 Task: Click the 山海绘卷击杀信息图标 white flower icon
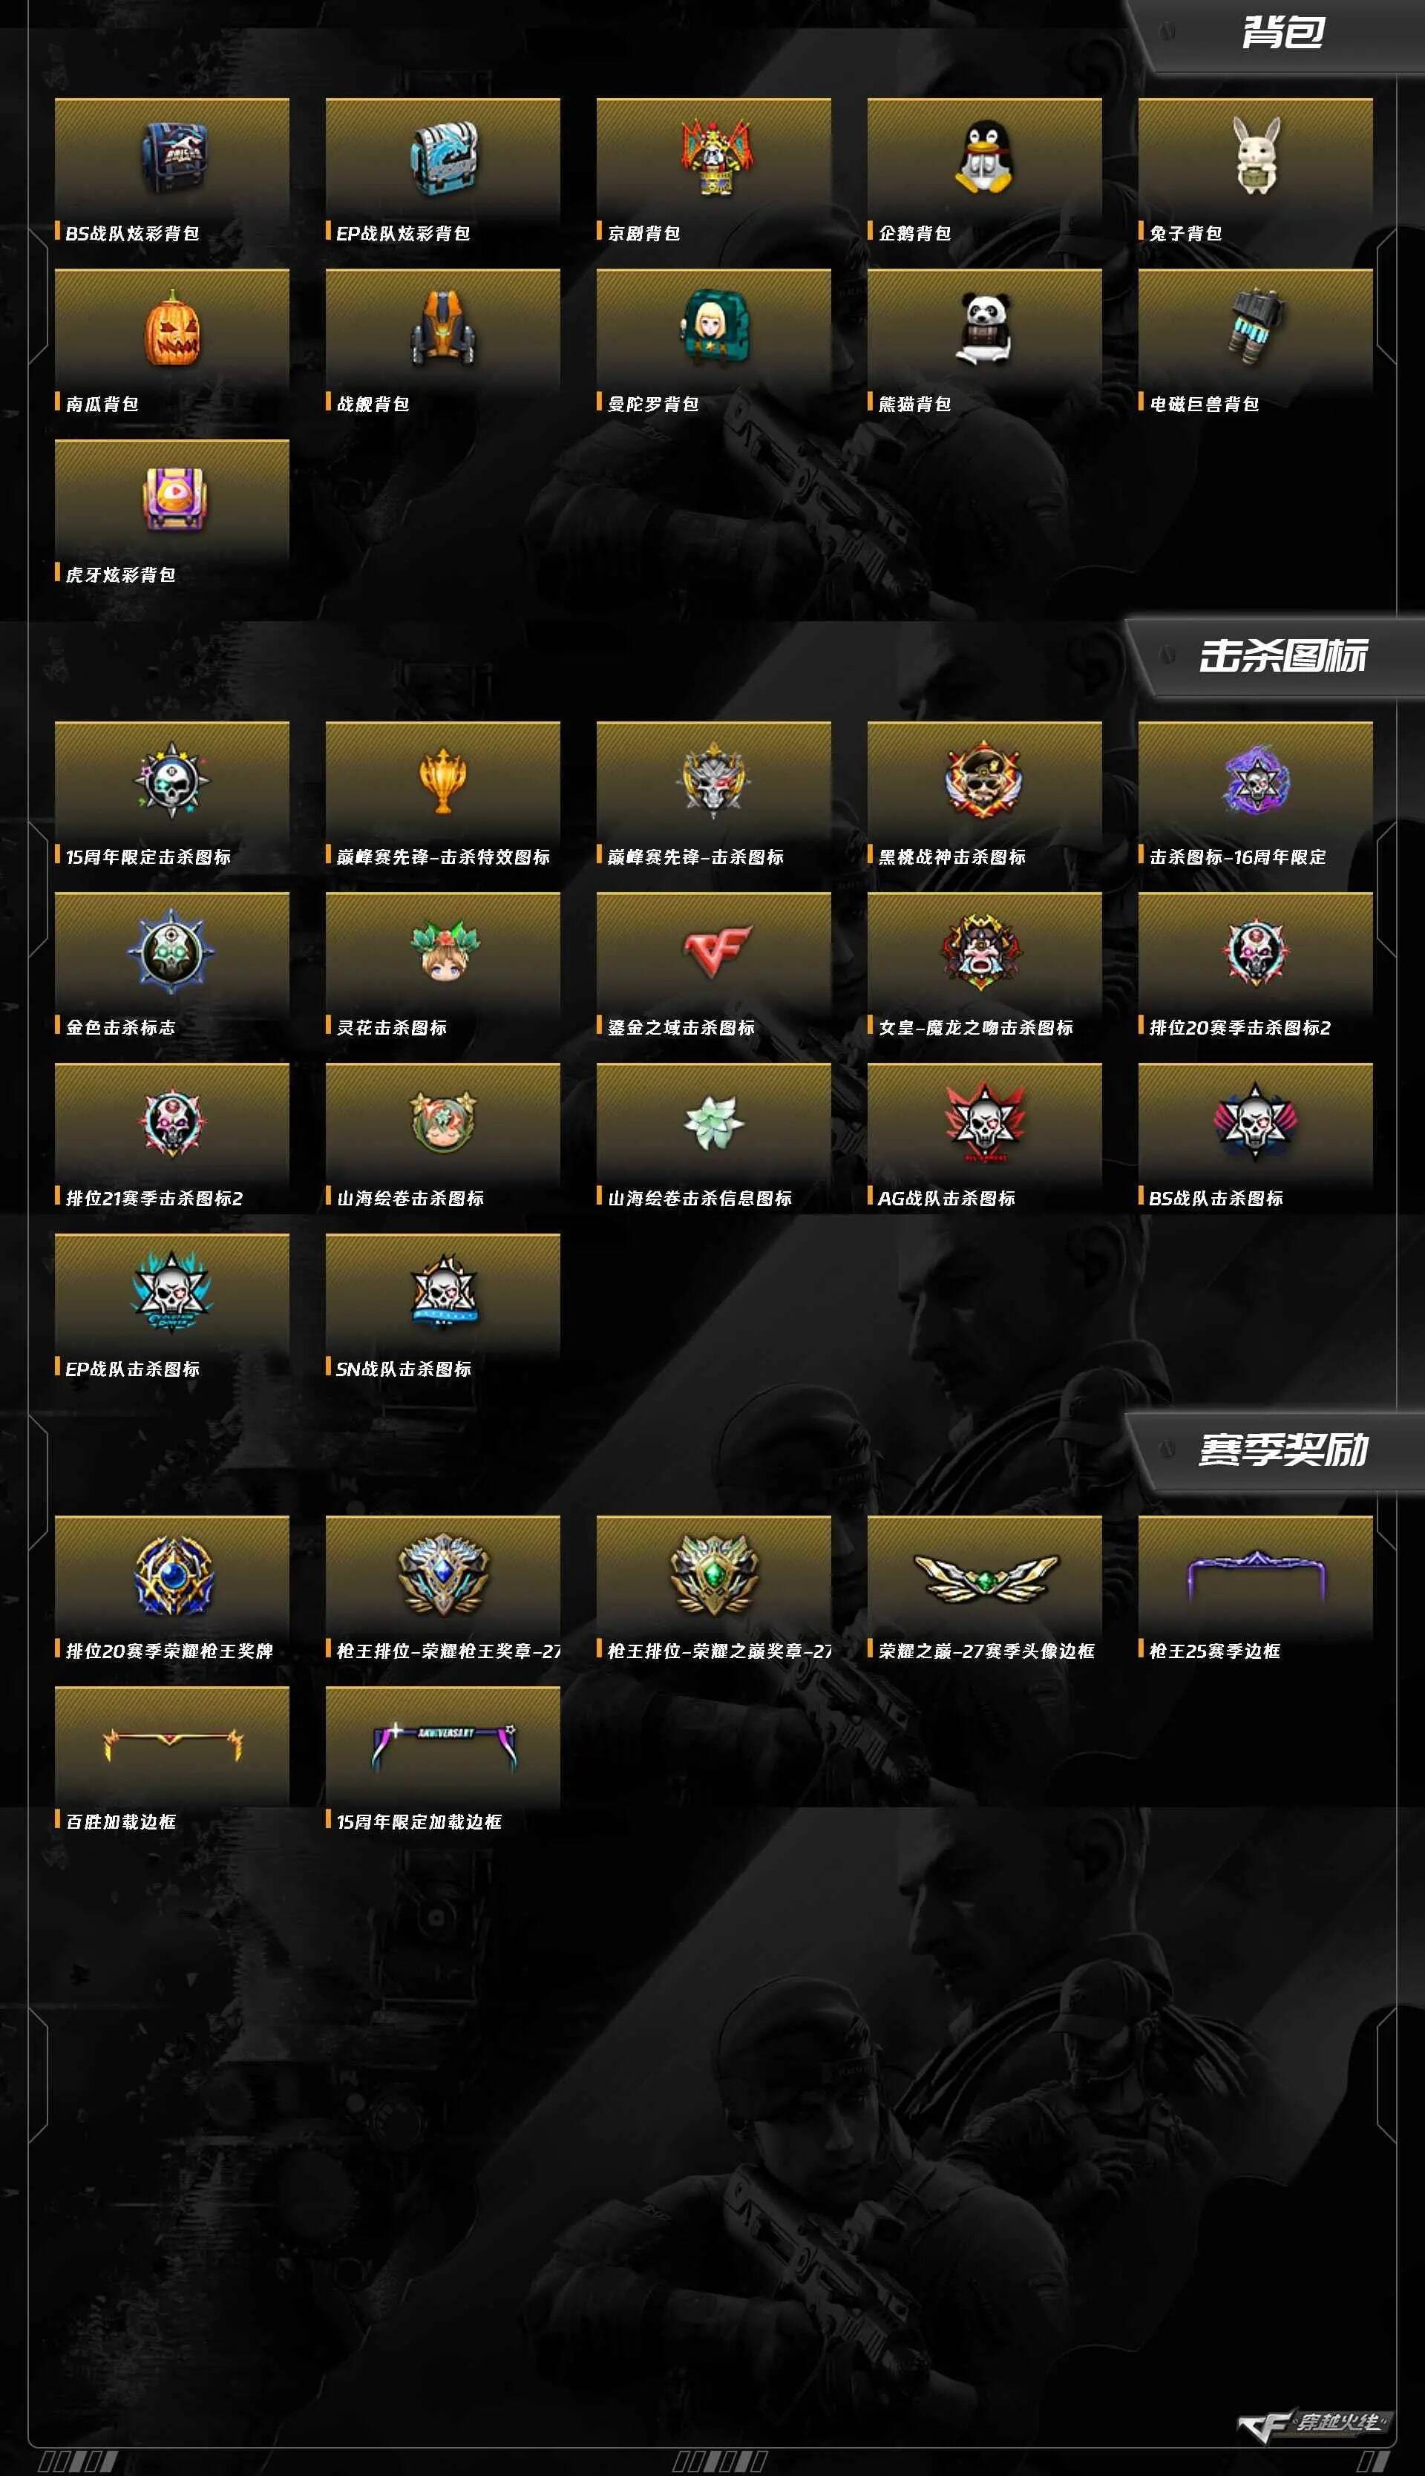coord(713,1122)
